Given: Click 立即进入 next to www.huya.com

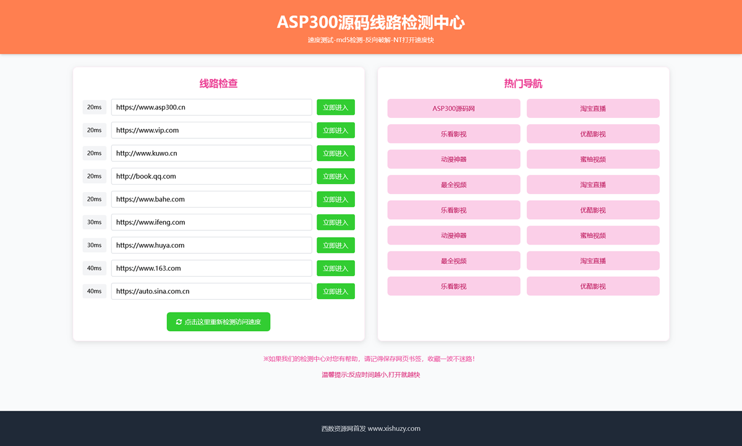Looking at the screenshot, I should tap(336, 245).
